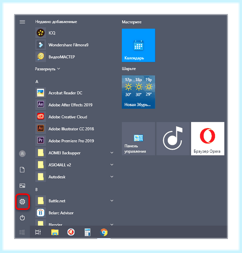This screenshot has height=253, width=242.
Task: Toggle the hamburger menu at top left
Action: click(22, 22)
